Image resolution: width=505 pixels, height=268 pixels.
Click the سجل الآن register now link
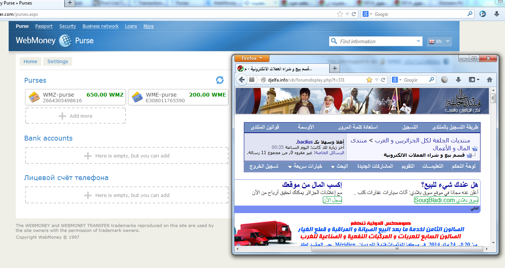coord(332,200)
